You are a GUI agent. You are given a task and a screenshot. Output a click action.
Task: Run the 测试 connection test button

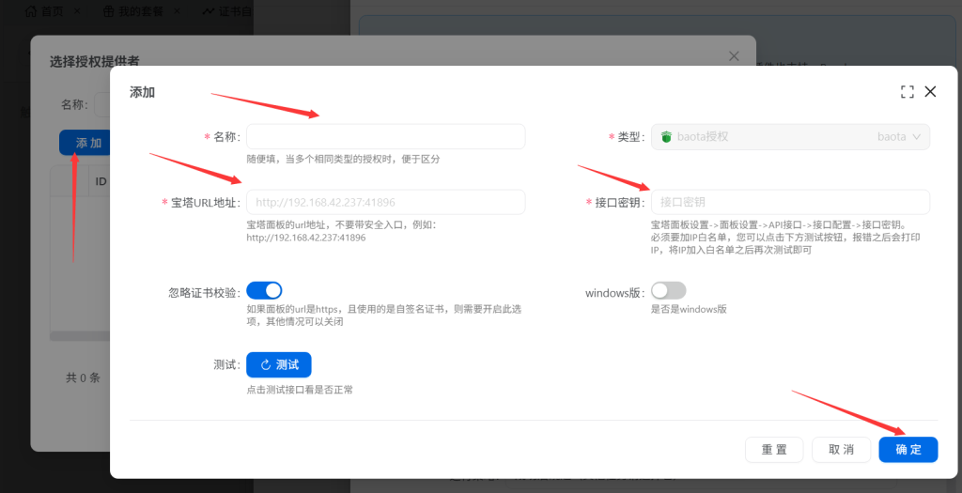tap(278, 365)
